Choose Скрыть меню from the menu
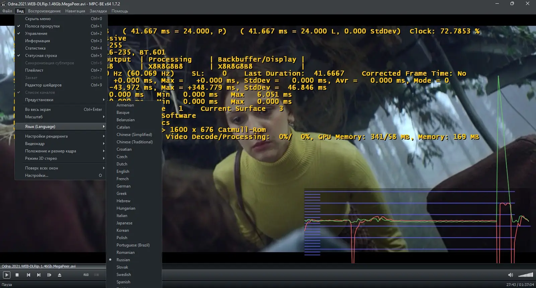Viewport: 536px width, 288px height. (61, 19)
